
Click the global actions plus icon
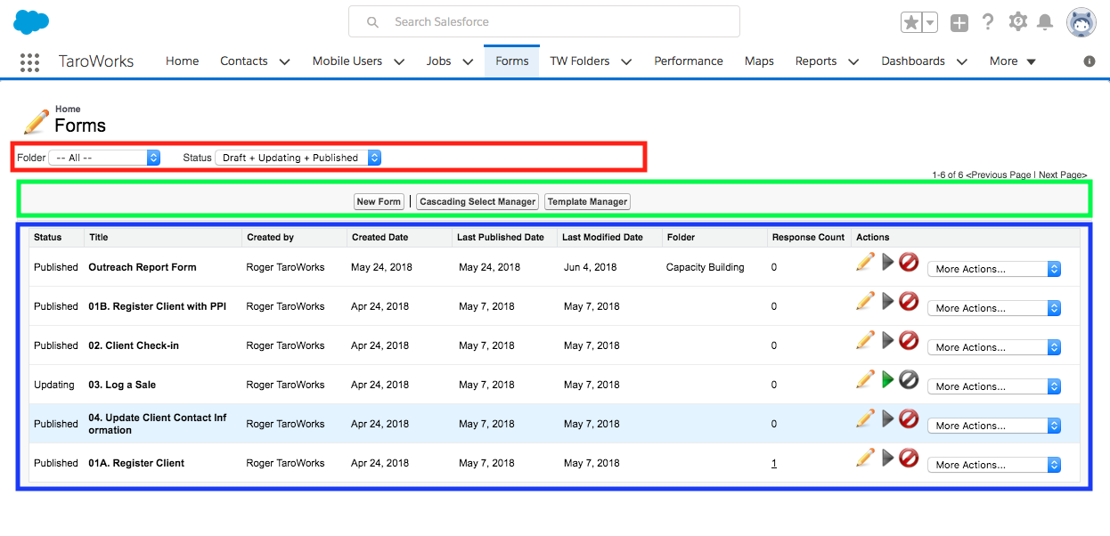(x=959, y=23)
